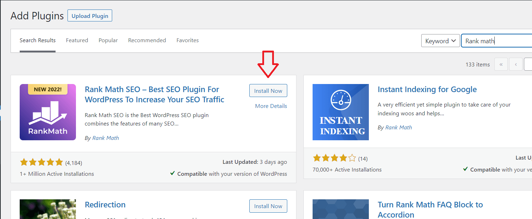Open the Instant Indexing for Google title
The height and width of the screenshot is (219, 532).
(427, 89)
